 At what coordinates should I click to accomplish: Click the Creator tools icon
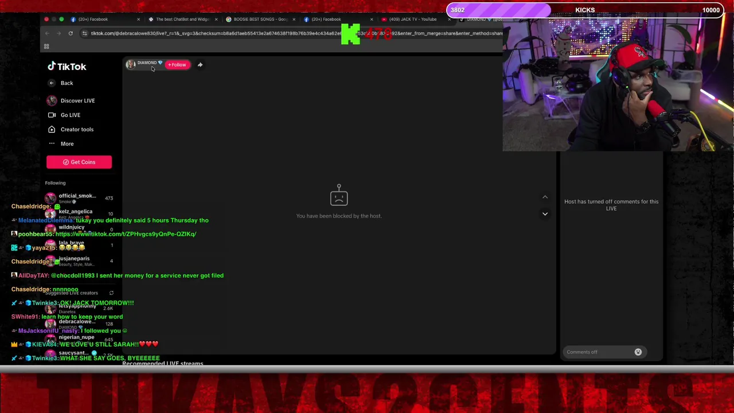coord(52,129)
